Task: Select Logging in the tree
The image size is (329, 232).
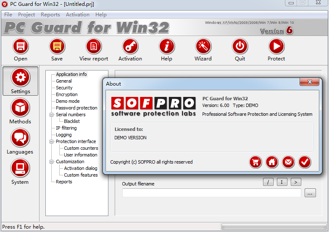Action: (x=64, y=135)
